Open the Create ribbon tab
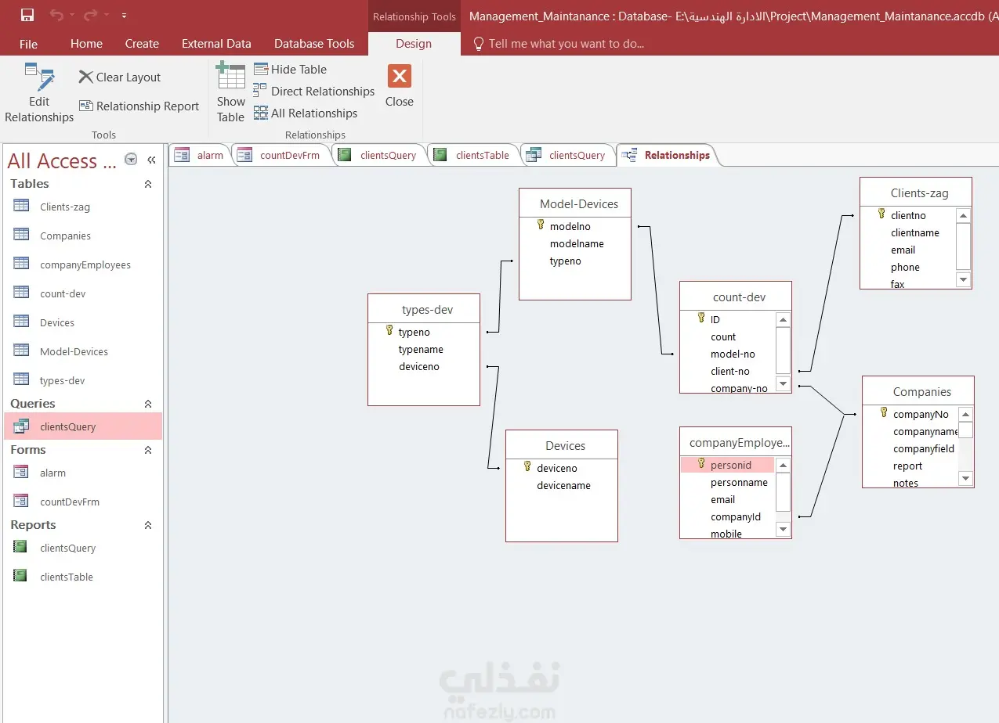Viewport: 999px width, 723px height. pyautogui.click(x=142, y=44)
